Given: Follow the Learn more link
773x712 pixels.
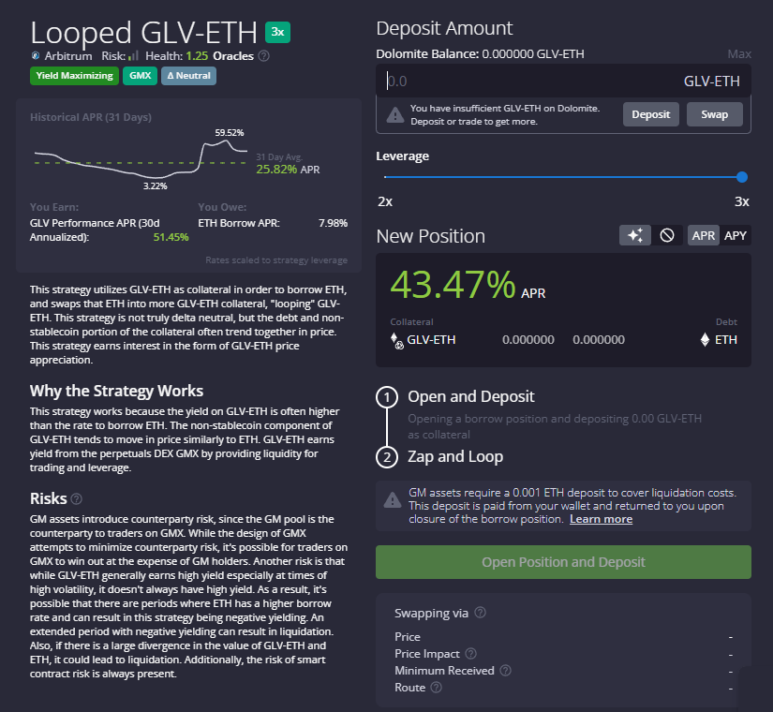Looking at the screenshot, I should 601,519.
